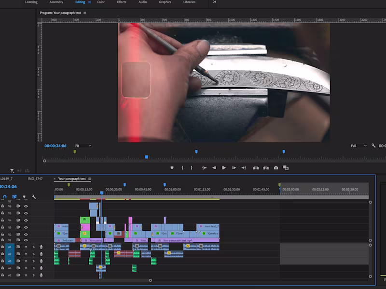Click the Lift button in Program monitor
Viewport: 386px width, 289px height.
[x=255, y=168]
